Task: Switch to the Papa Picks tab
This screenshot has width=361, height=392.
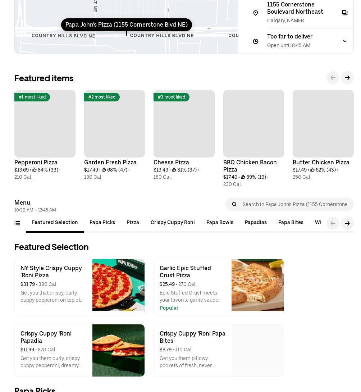Action: tap(102, 222)
